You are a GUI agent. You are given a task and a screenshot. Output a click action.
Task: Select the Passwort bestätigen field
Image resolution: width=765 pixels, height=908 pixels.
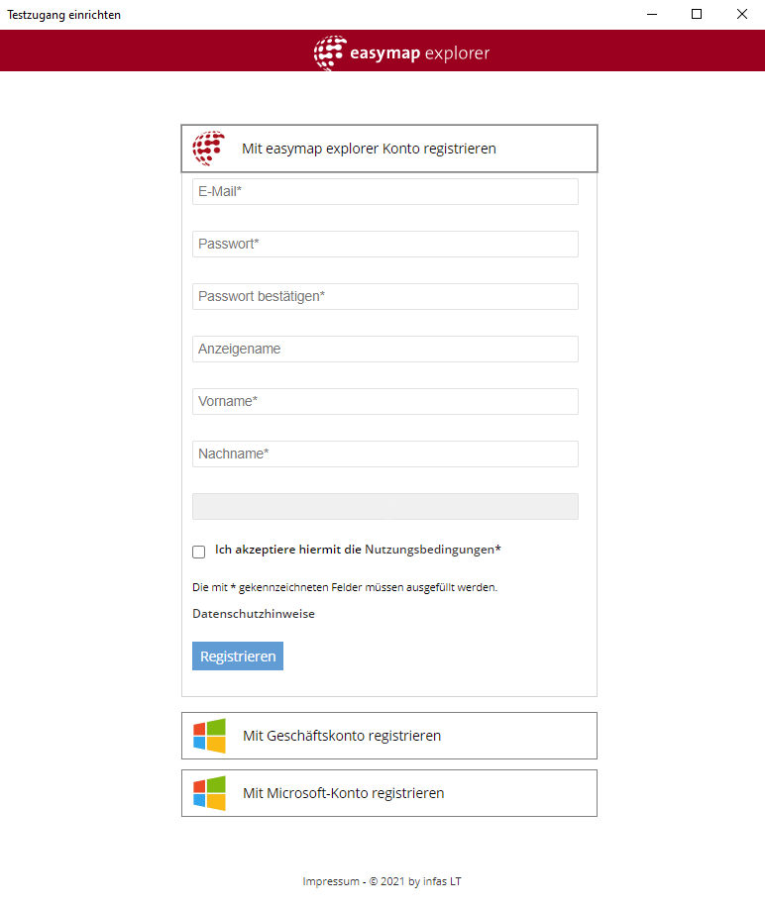(x=384, y=297)
